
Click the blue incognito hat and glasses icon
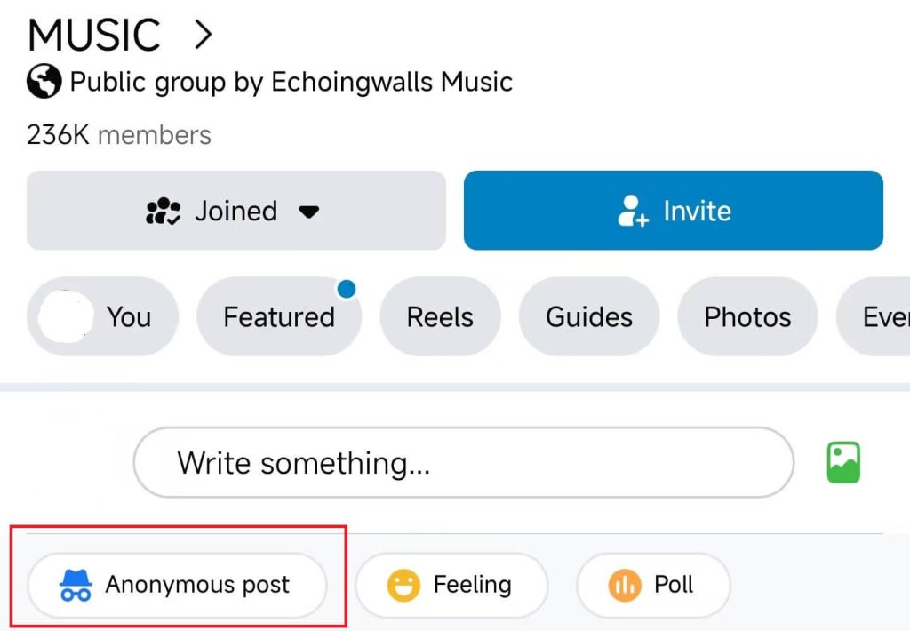(x=76, y=585)
